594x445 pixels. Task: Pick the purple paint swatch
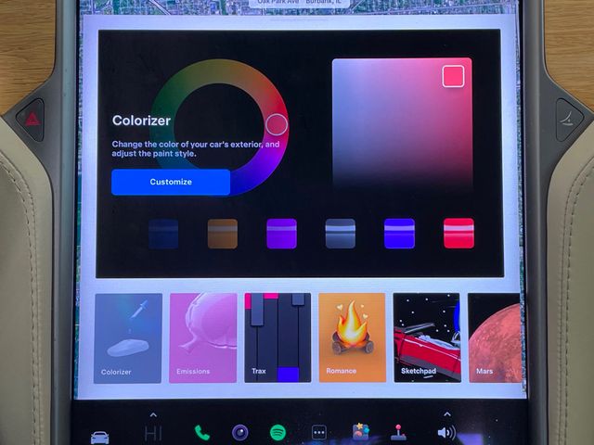pos(281,233)
